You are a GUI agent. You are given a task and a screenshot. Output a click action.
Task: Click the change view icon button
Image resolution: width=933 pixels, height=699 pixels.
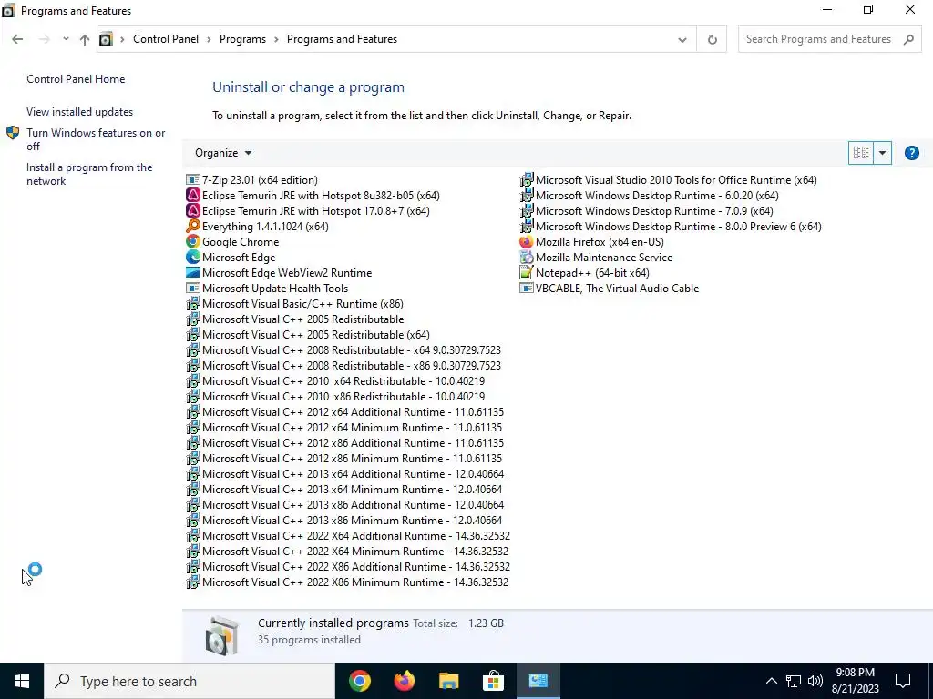[x=860, y=153]
